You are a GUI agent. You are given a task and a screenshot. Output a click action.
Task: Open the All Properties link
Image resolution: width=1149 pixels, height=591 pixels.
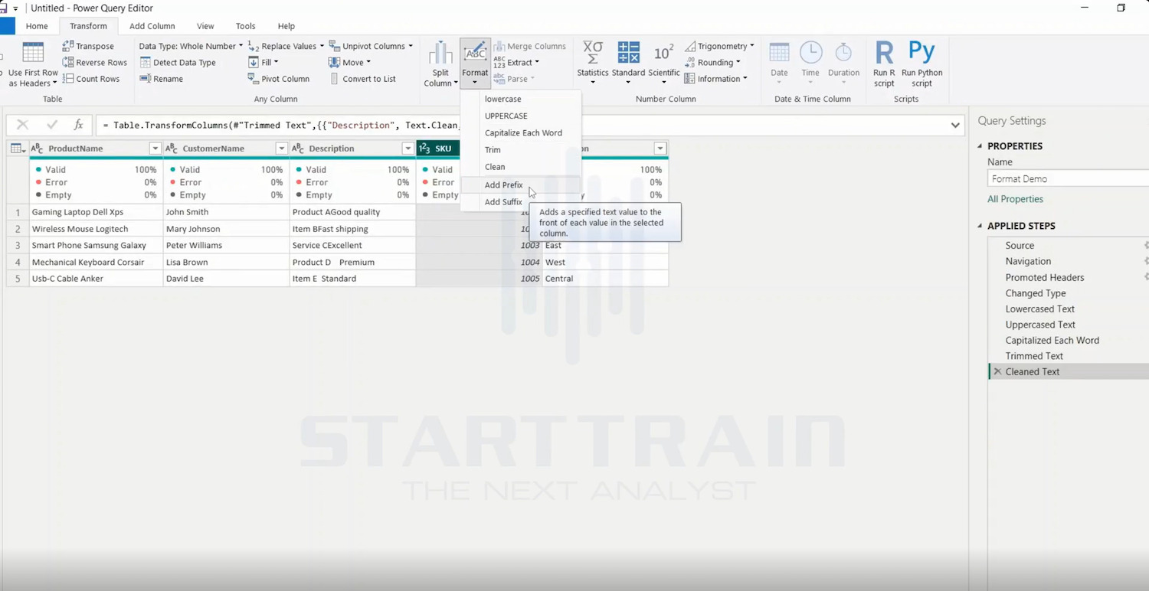tap(1015, 199)
